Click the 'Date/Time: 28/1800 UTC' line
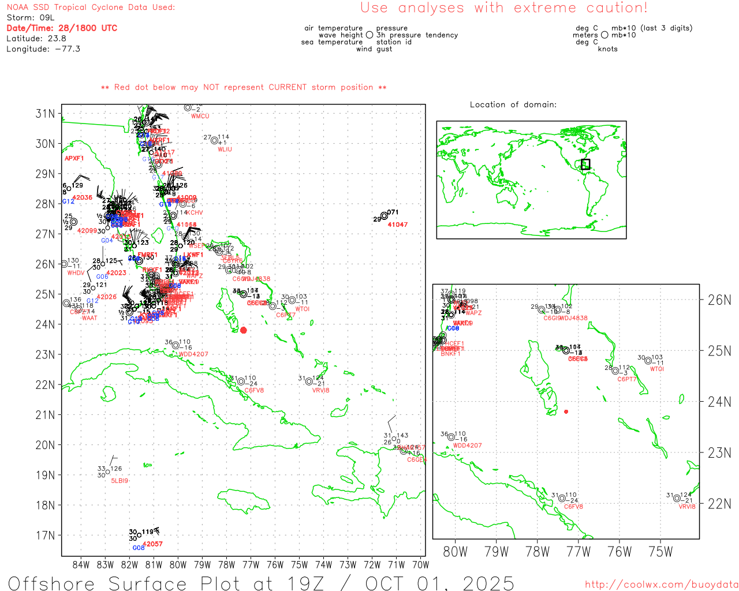739x591 pixels. pyautogui.click(x=62, y=28)
